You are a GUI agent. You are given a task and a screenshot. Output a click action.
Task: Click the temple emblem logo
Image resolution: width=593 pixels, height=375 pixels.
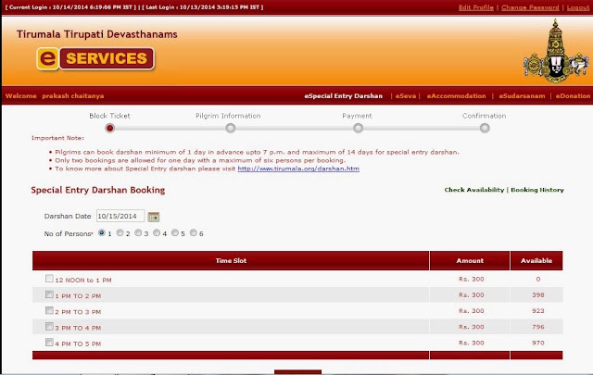[555, 51]
